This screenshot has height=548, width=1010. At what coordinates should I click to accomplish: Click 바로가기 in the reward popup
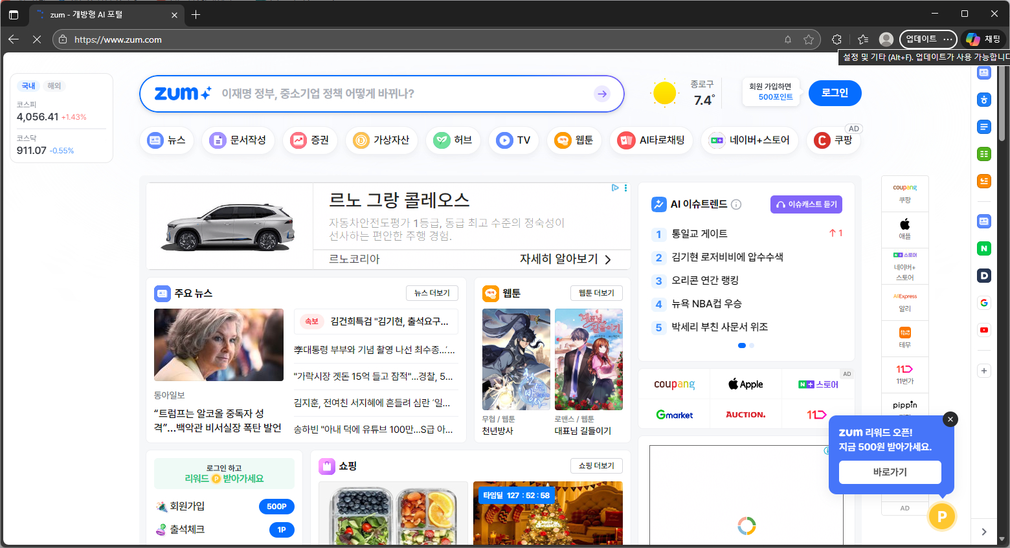889,472
